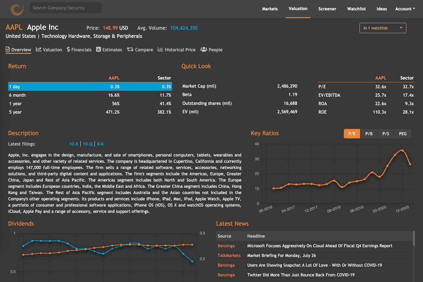Open the Snapchat COVID-19 news headline
Image resolution: width=423 pixels, height=282 pixels.
point(314,265)
